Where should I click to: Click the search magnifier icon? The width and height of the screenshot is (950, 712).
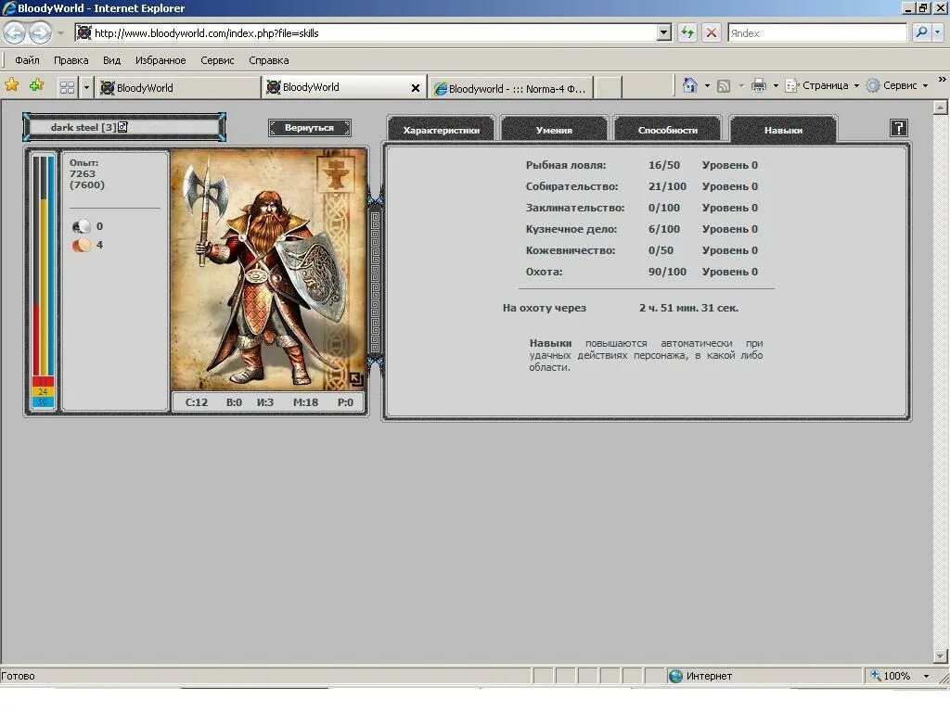[x=921, y=32]
